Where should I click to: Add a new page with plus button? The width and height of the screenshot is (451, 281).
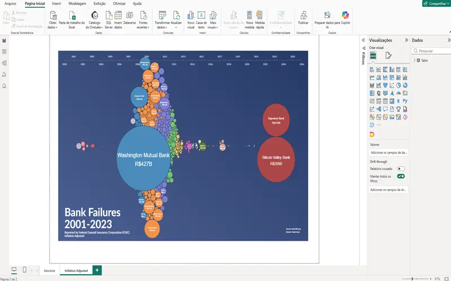pyautogui.click(x=97, y=270)
